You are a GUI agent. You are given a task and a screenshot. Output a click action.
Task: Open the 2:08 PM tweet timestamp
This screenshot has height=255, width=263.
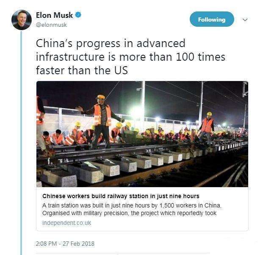[46, 244]
